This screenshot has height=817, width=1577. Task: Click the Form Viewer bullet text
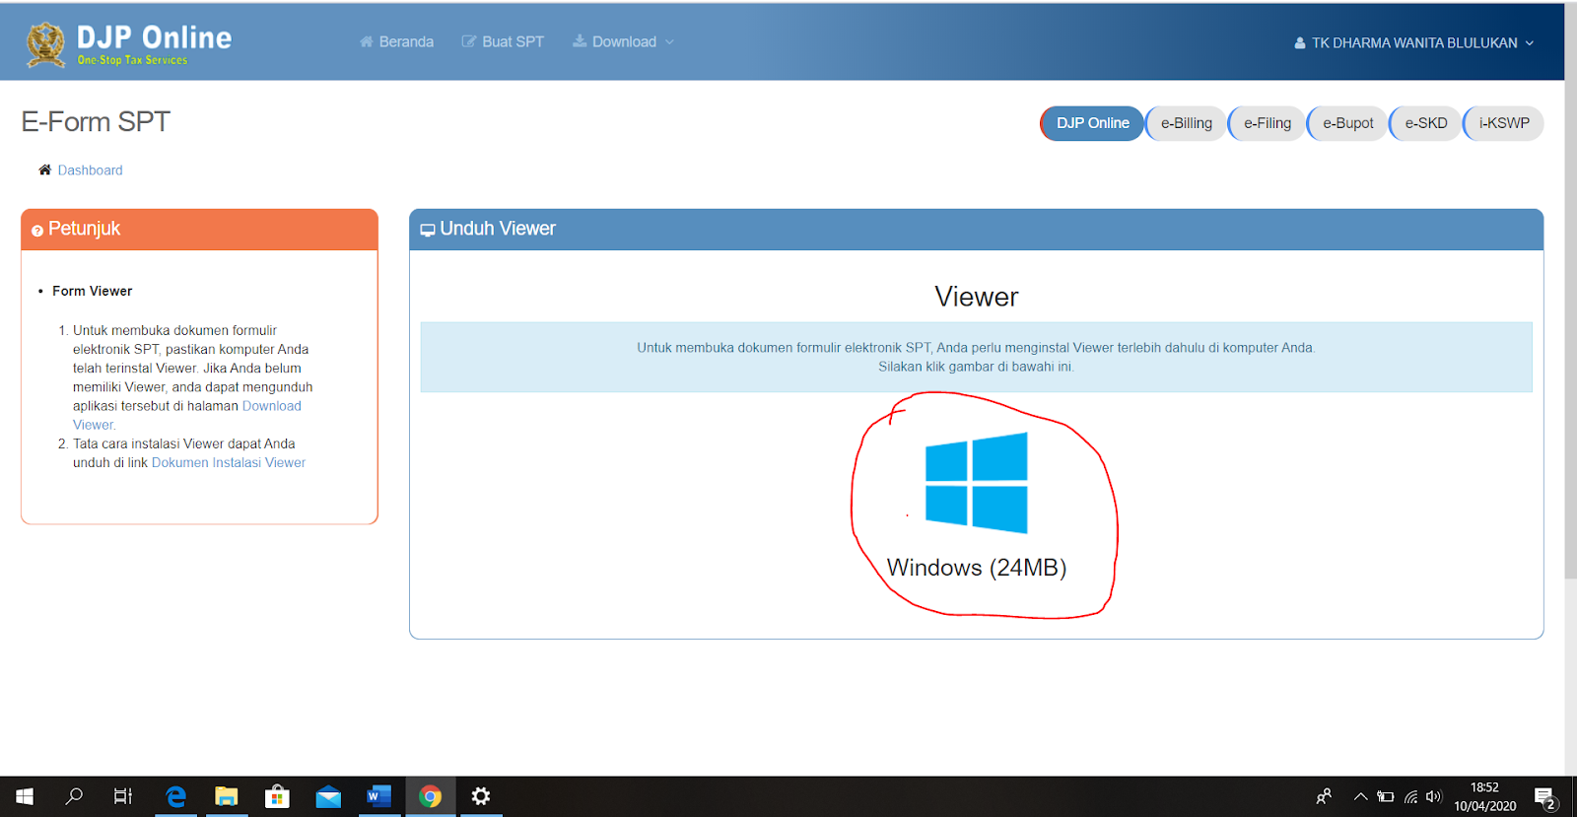click(x=92, y=291)
